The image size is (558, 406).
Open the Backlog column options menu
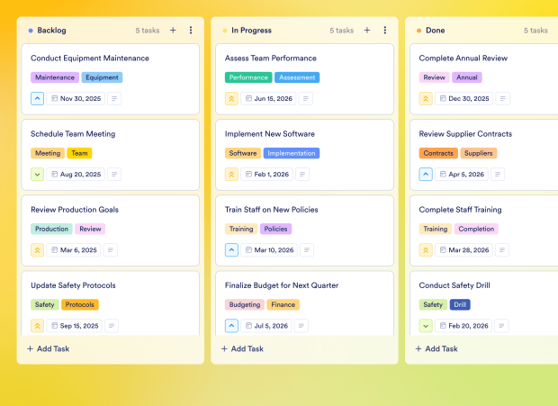click(x=191, y=31)
